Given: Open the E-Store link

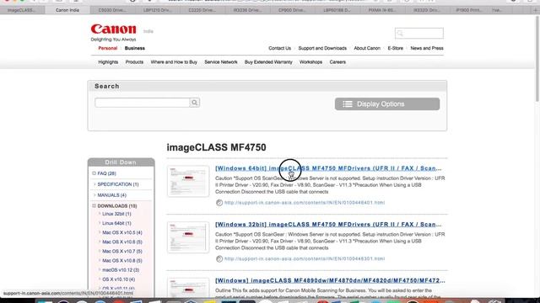Looking at the screenshot, I should click(396, 48).
